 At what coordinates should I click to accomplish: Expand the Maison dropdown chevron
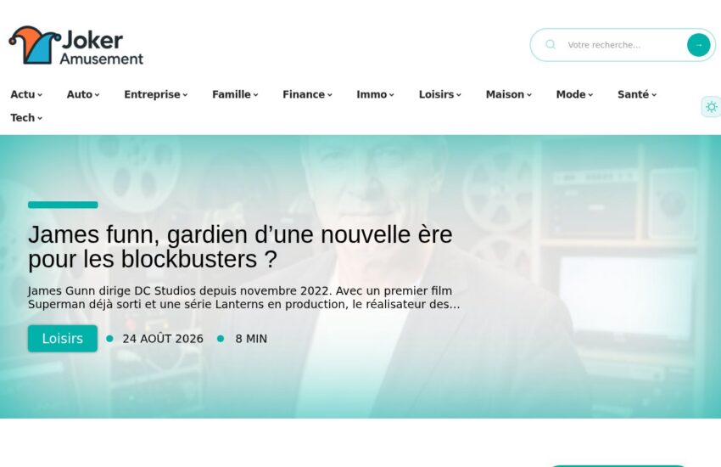click(529, 95)
